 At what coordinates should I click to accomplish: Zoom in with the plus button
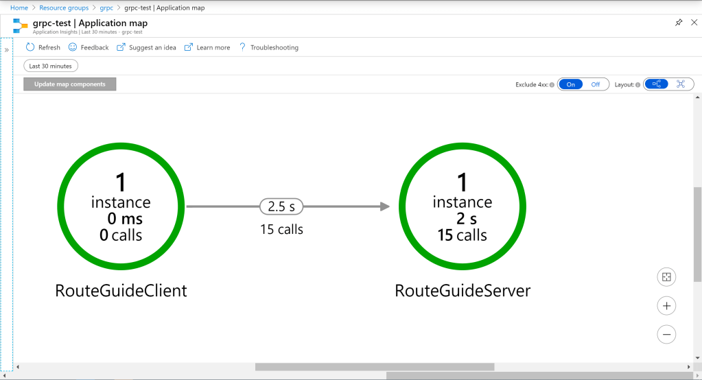[666, 305]
